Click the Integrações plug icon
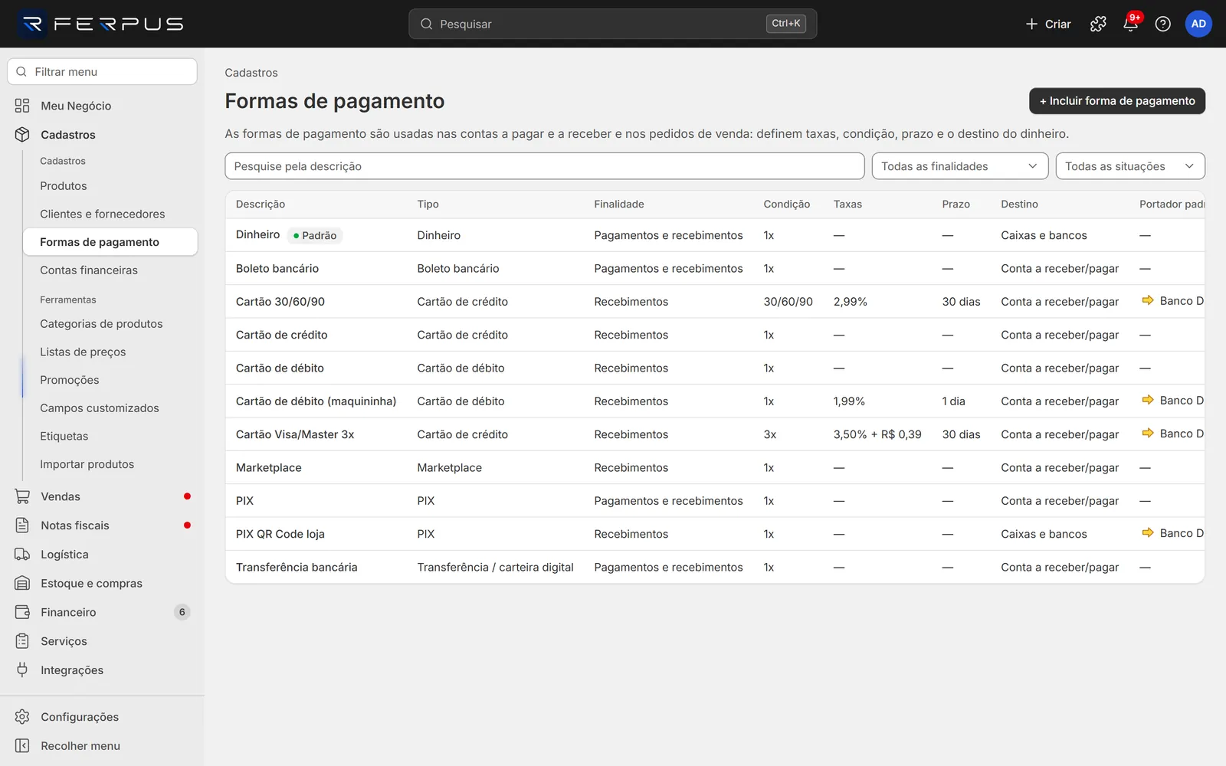 (22, 670)
